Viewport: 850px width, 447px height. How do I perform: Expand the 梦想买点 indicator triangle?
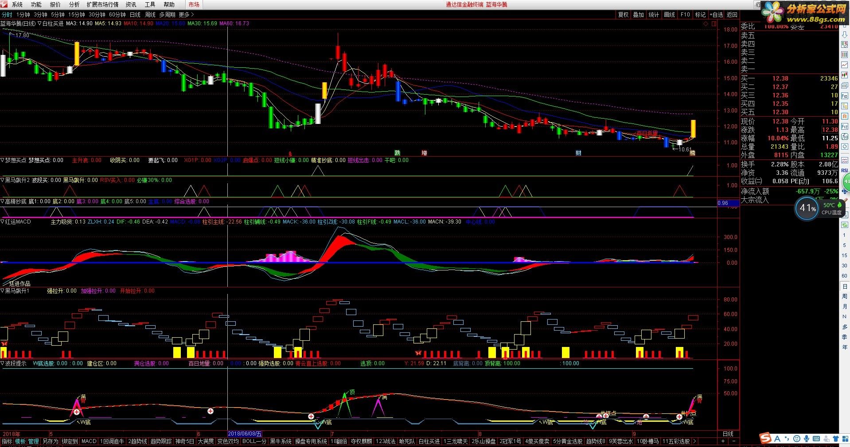coord(2,160)
